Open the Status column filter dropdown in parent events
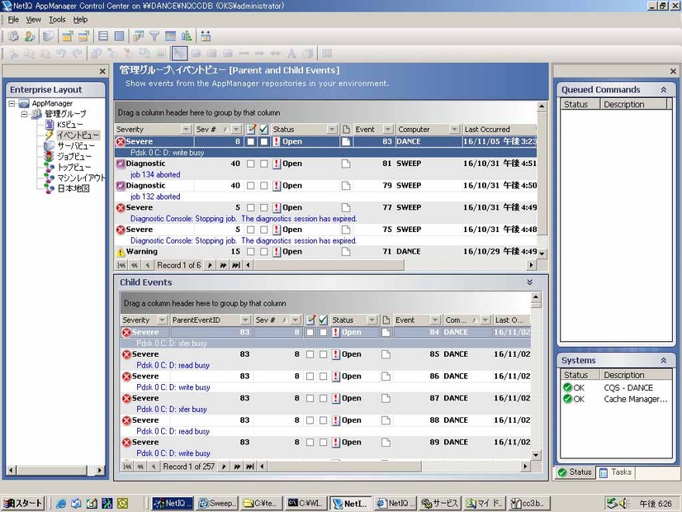682x512 pixels. coord(332,129)
